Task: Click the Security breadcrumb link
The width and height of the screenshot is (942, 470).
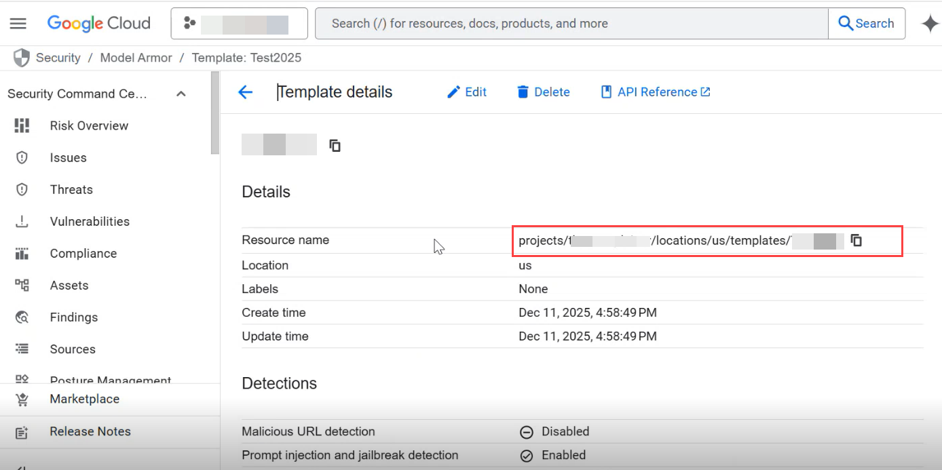Action: pos(58,58)
